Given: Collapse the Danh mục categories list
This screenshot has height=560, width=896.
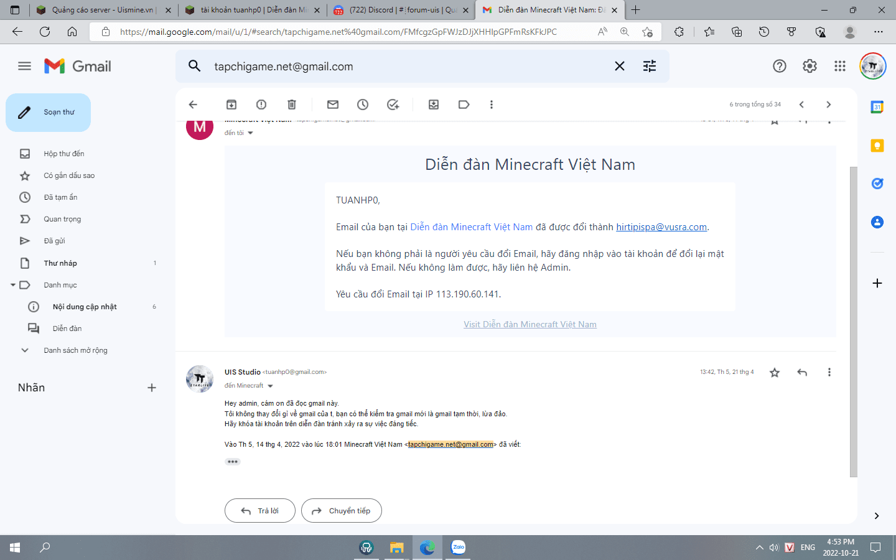Looking at the screenshot, I should pos(12,285).
